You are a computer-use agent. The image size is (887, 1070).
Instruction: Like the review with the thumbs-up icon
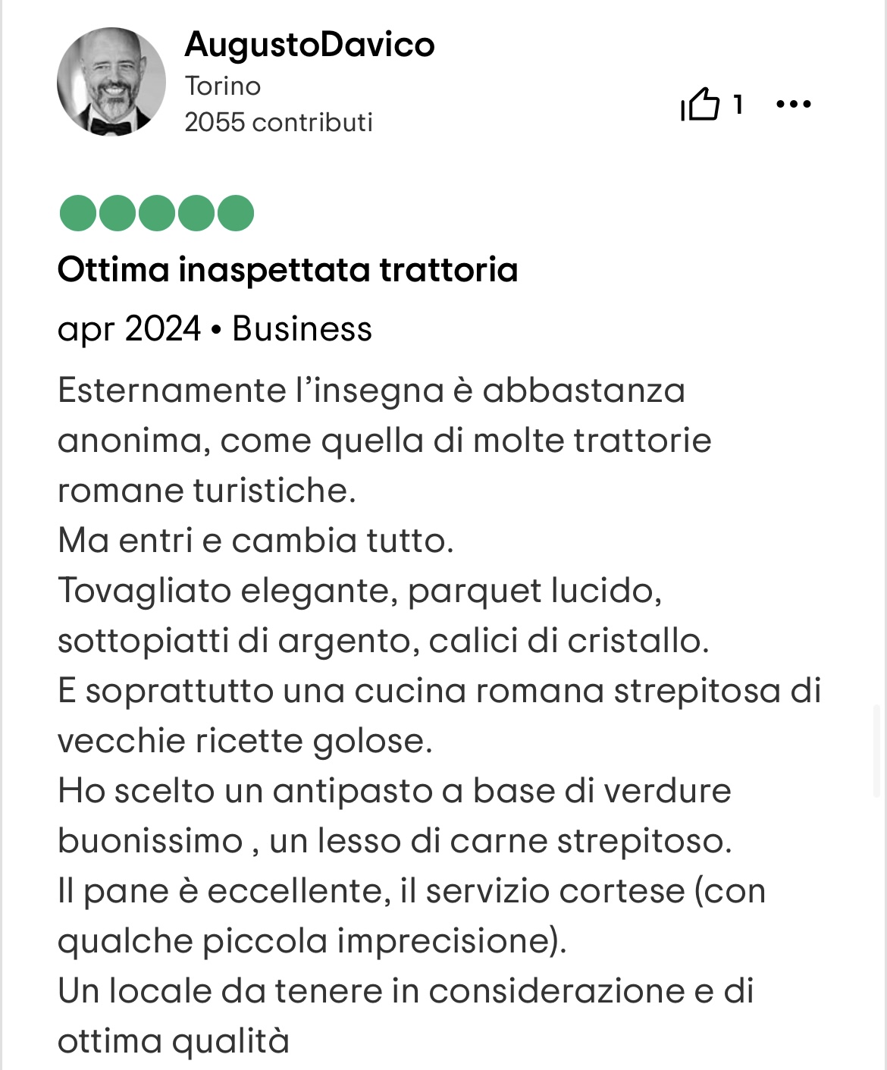click(700, 105)
